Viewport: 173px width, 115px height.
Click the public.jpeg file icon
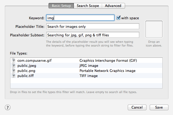point(14,66)
